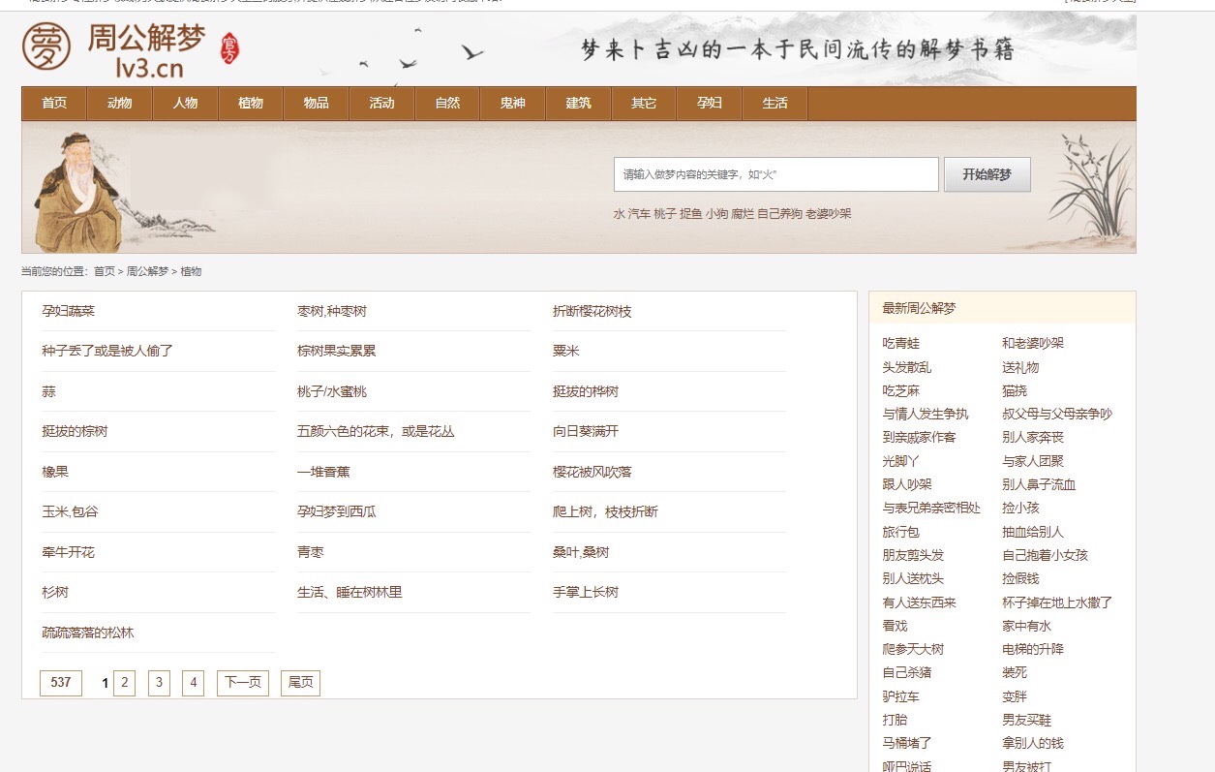
Task: Open the 首页 navigation menu item
Action: 54,104
